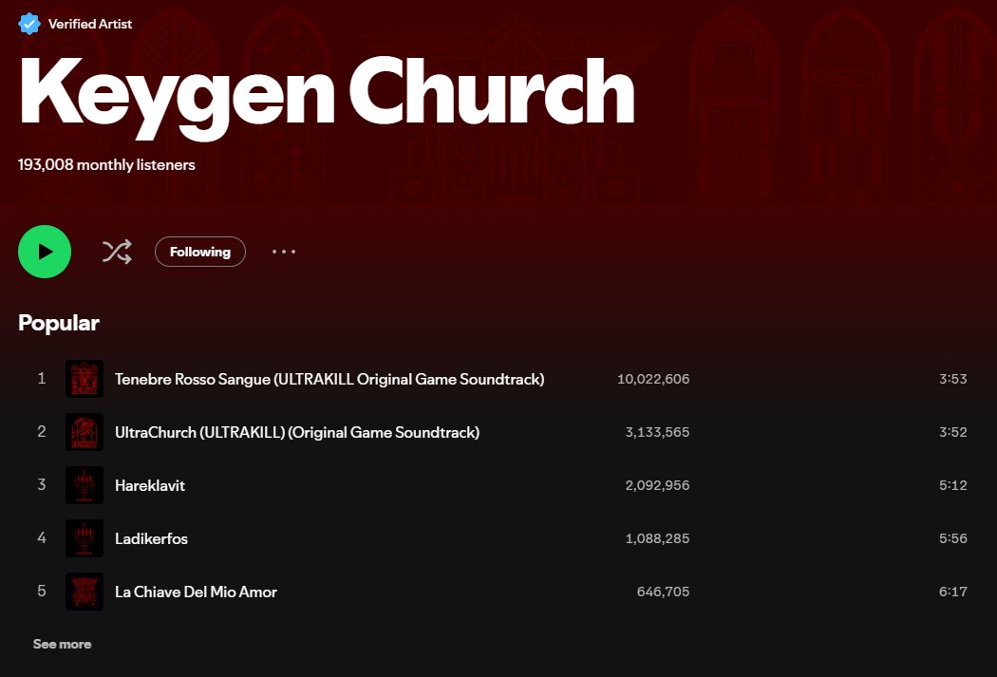This screenshot has height=677, width=997.
Task: Expand the list with See more
Action: (x=63, y=644)
